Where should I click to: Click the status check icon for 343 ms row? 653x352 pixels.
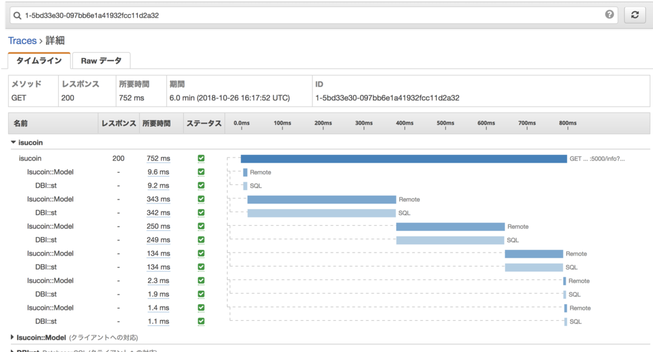201,199
